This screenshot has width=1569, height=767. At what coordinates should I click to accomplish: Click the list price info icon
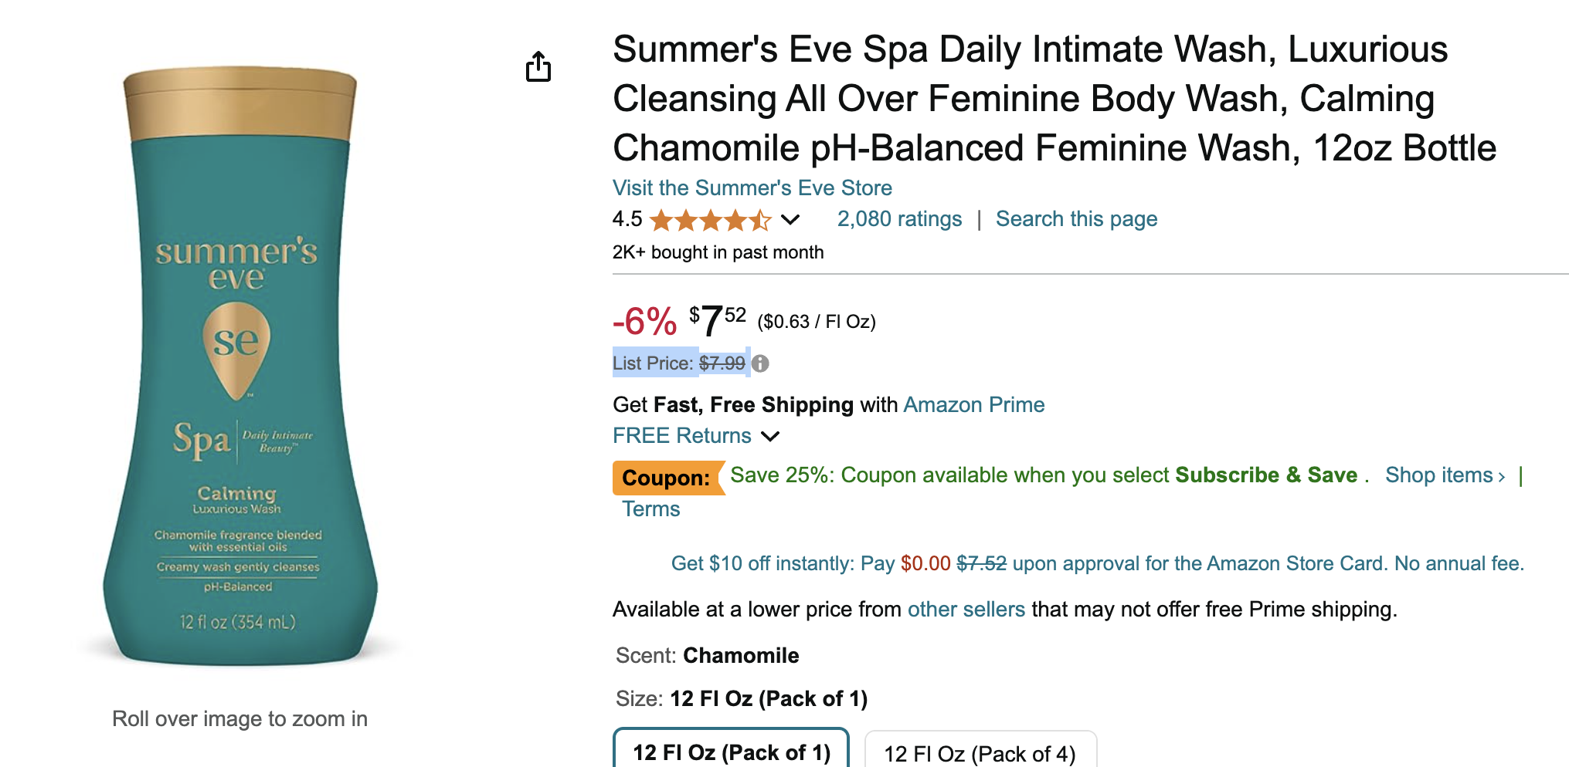760,363
